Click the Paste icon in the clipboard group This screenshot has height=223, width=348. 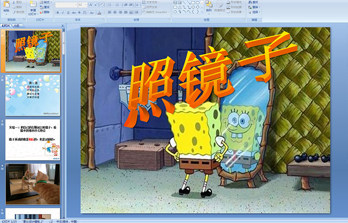coord(6,6)
